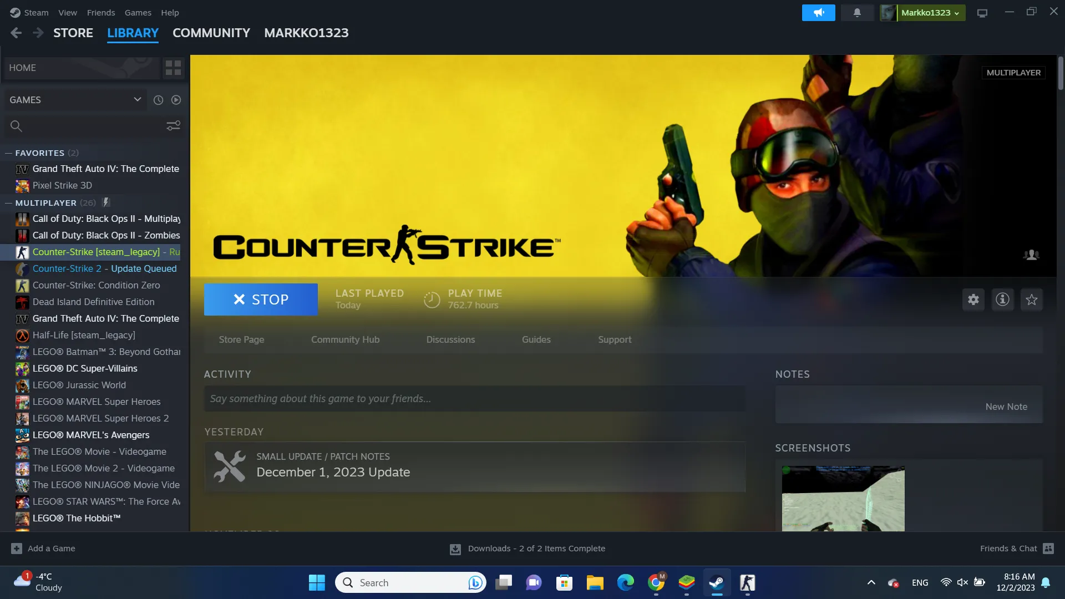Expand the GAMES dropdown filter
1065x599 pixels.
137,99
